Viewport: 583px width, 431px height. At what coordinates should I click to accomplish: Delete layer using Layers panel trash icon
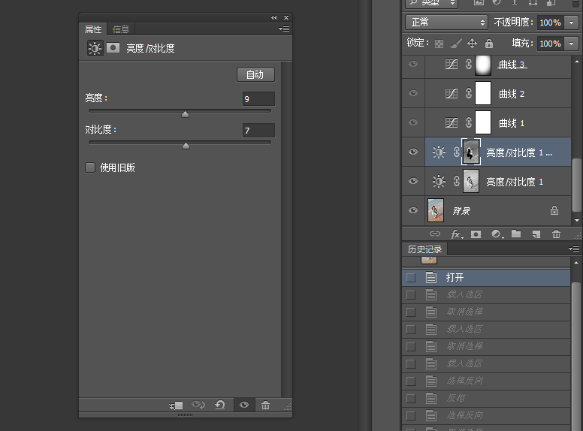point(556,234)
